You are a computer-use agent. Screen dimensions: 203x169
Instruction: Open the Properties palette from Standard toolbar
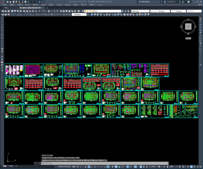point(61,11)
